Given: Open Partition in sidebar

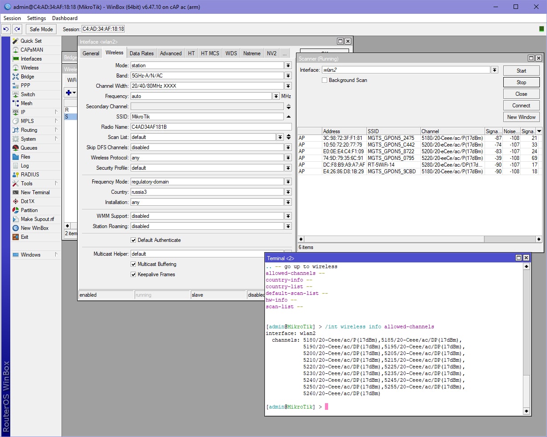Looking at the screenshot, I should point(29,210).
